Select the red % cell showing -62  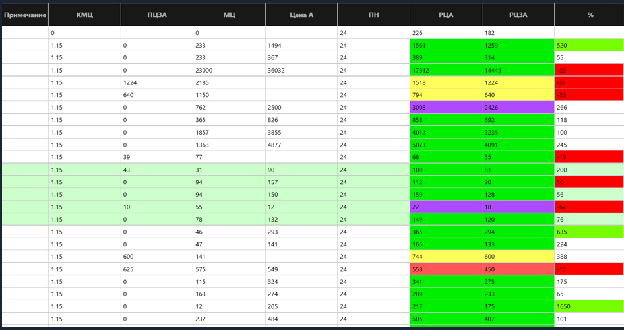[589, 207]
